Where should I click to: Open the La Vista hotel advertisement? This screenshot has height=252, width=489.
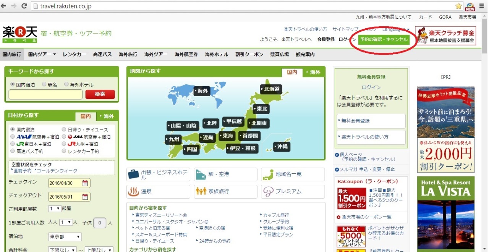point(446,214)
